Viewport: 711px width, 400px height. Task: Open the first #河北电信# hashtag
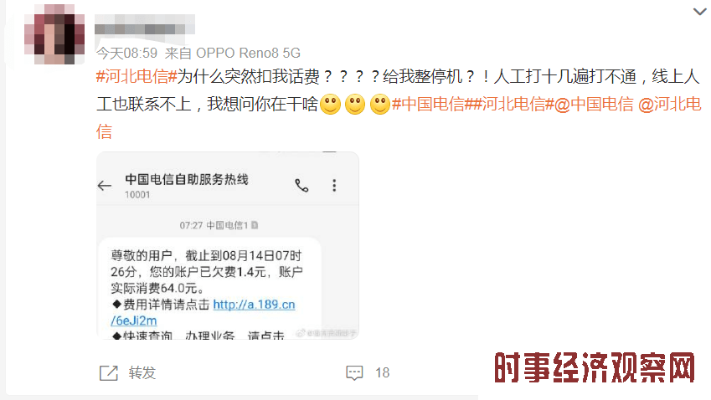click(x=136, y=76)
